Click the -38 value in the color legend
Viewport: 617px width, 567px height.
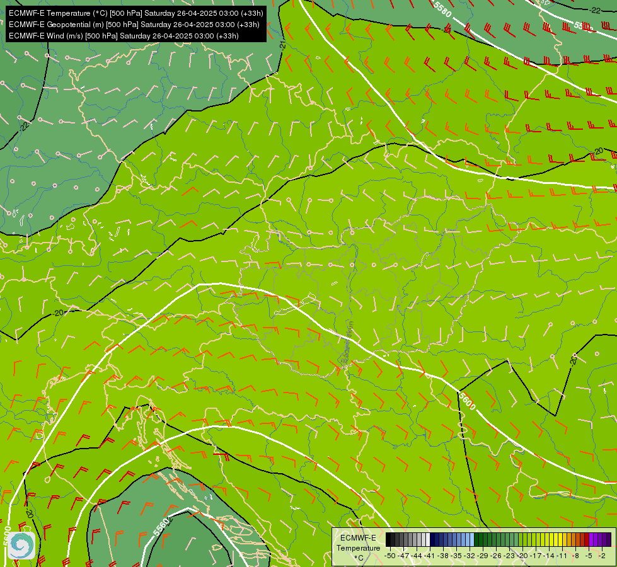click(x=442, y=556)
